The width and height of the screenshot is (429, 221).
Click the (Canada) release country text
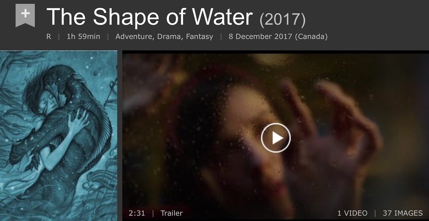311,36
